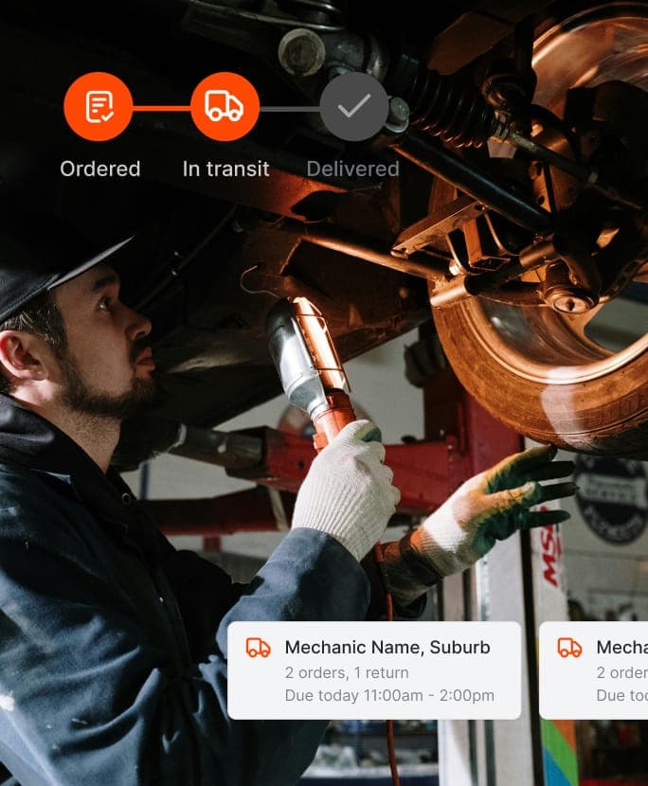Image resolution: width=648 pixels, height=786 pixels.
Task: Click the truck icon on the cut-off card
Action: 570,648
